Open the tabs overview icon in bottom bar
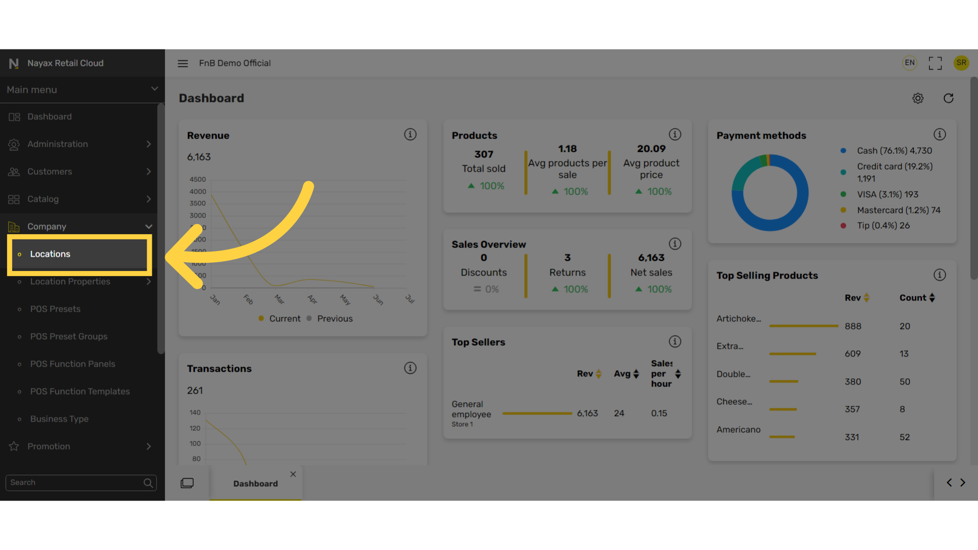The height and width of the screenshot is (550, 978). click(187, 483)
